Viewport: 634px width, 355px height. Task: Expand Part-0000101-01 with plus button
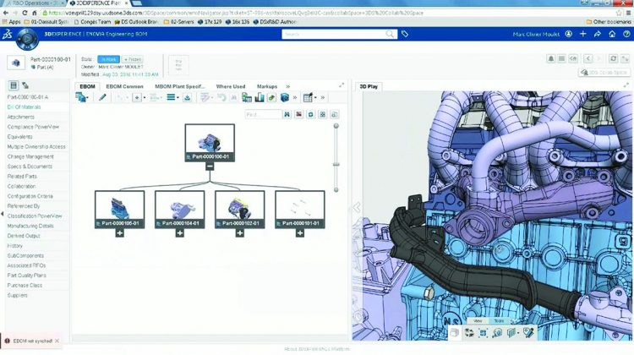[x=300, y=233]
